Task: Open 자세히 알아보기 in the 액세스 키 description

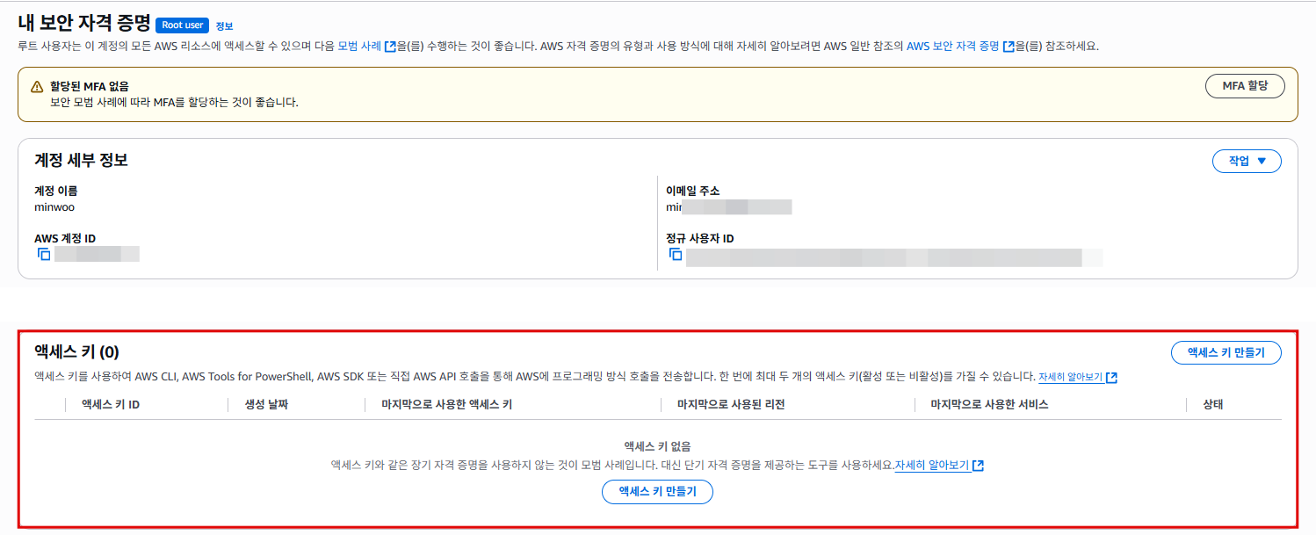Action: pyautogui.click(x=1070, y=378)
